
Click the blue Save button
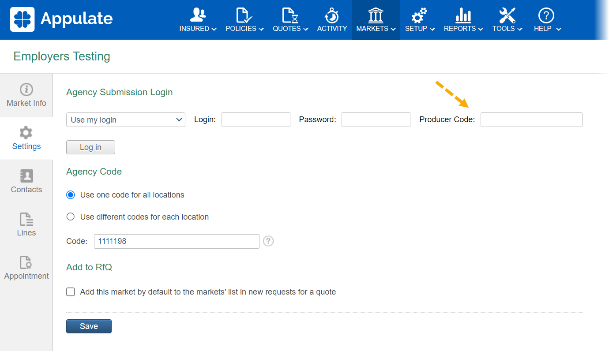[x=89, y=326]
